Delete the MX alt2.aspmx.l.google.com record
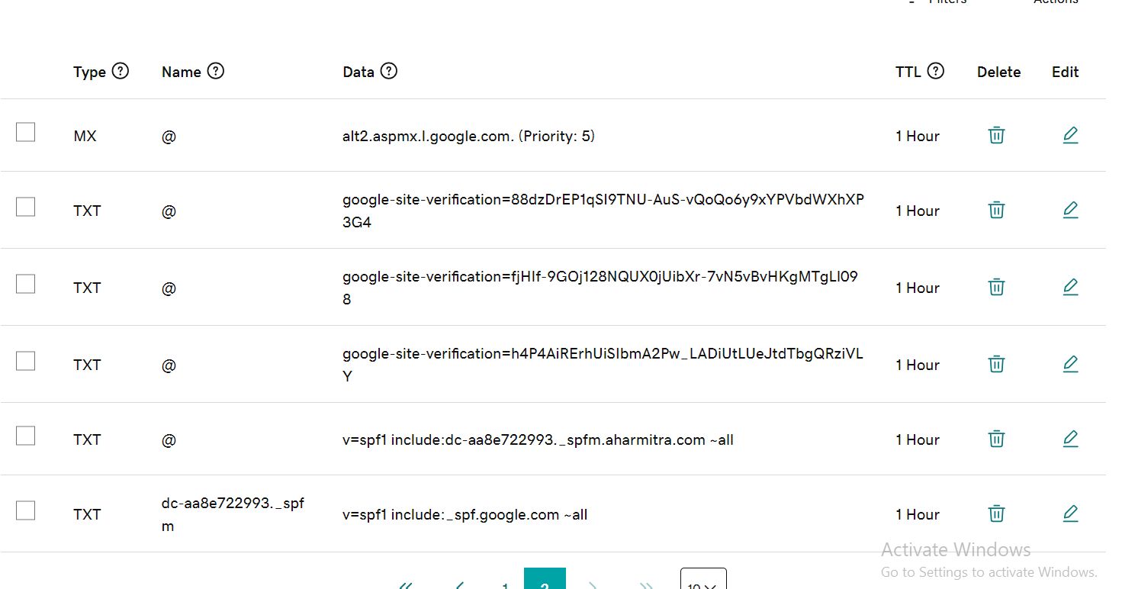Viewport: 1122px width, 589px height. click(x=996, y=136)
